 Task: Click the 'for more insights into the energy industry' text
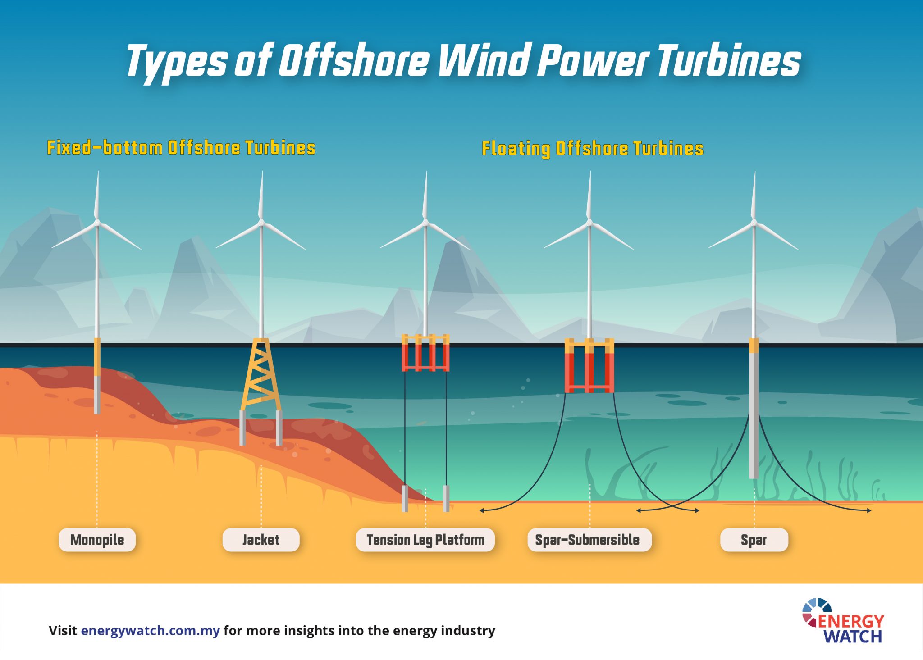[359, 630]
